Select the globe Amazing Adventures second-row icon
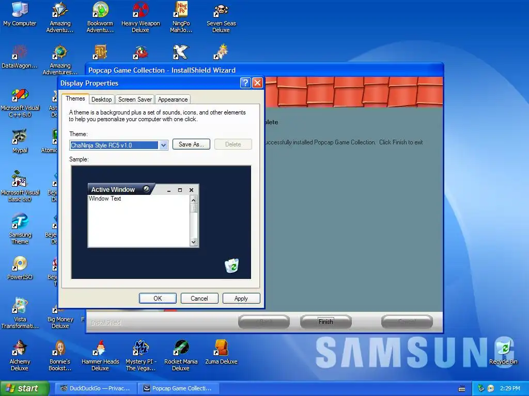The height and width of the screenshot is (396, 529). [60, 59]
